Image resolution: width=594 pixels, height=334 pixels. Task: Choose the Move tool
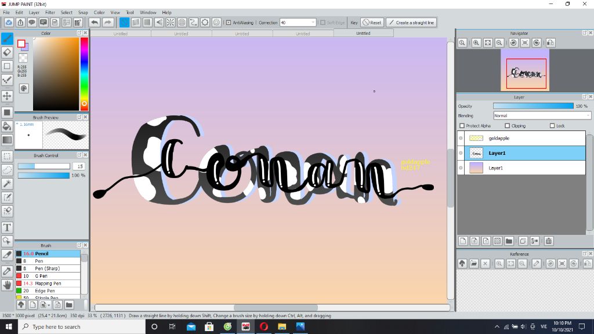[x=7, y=96]
